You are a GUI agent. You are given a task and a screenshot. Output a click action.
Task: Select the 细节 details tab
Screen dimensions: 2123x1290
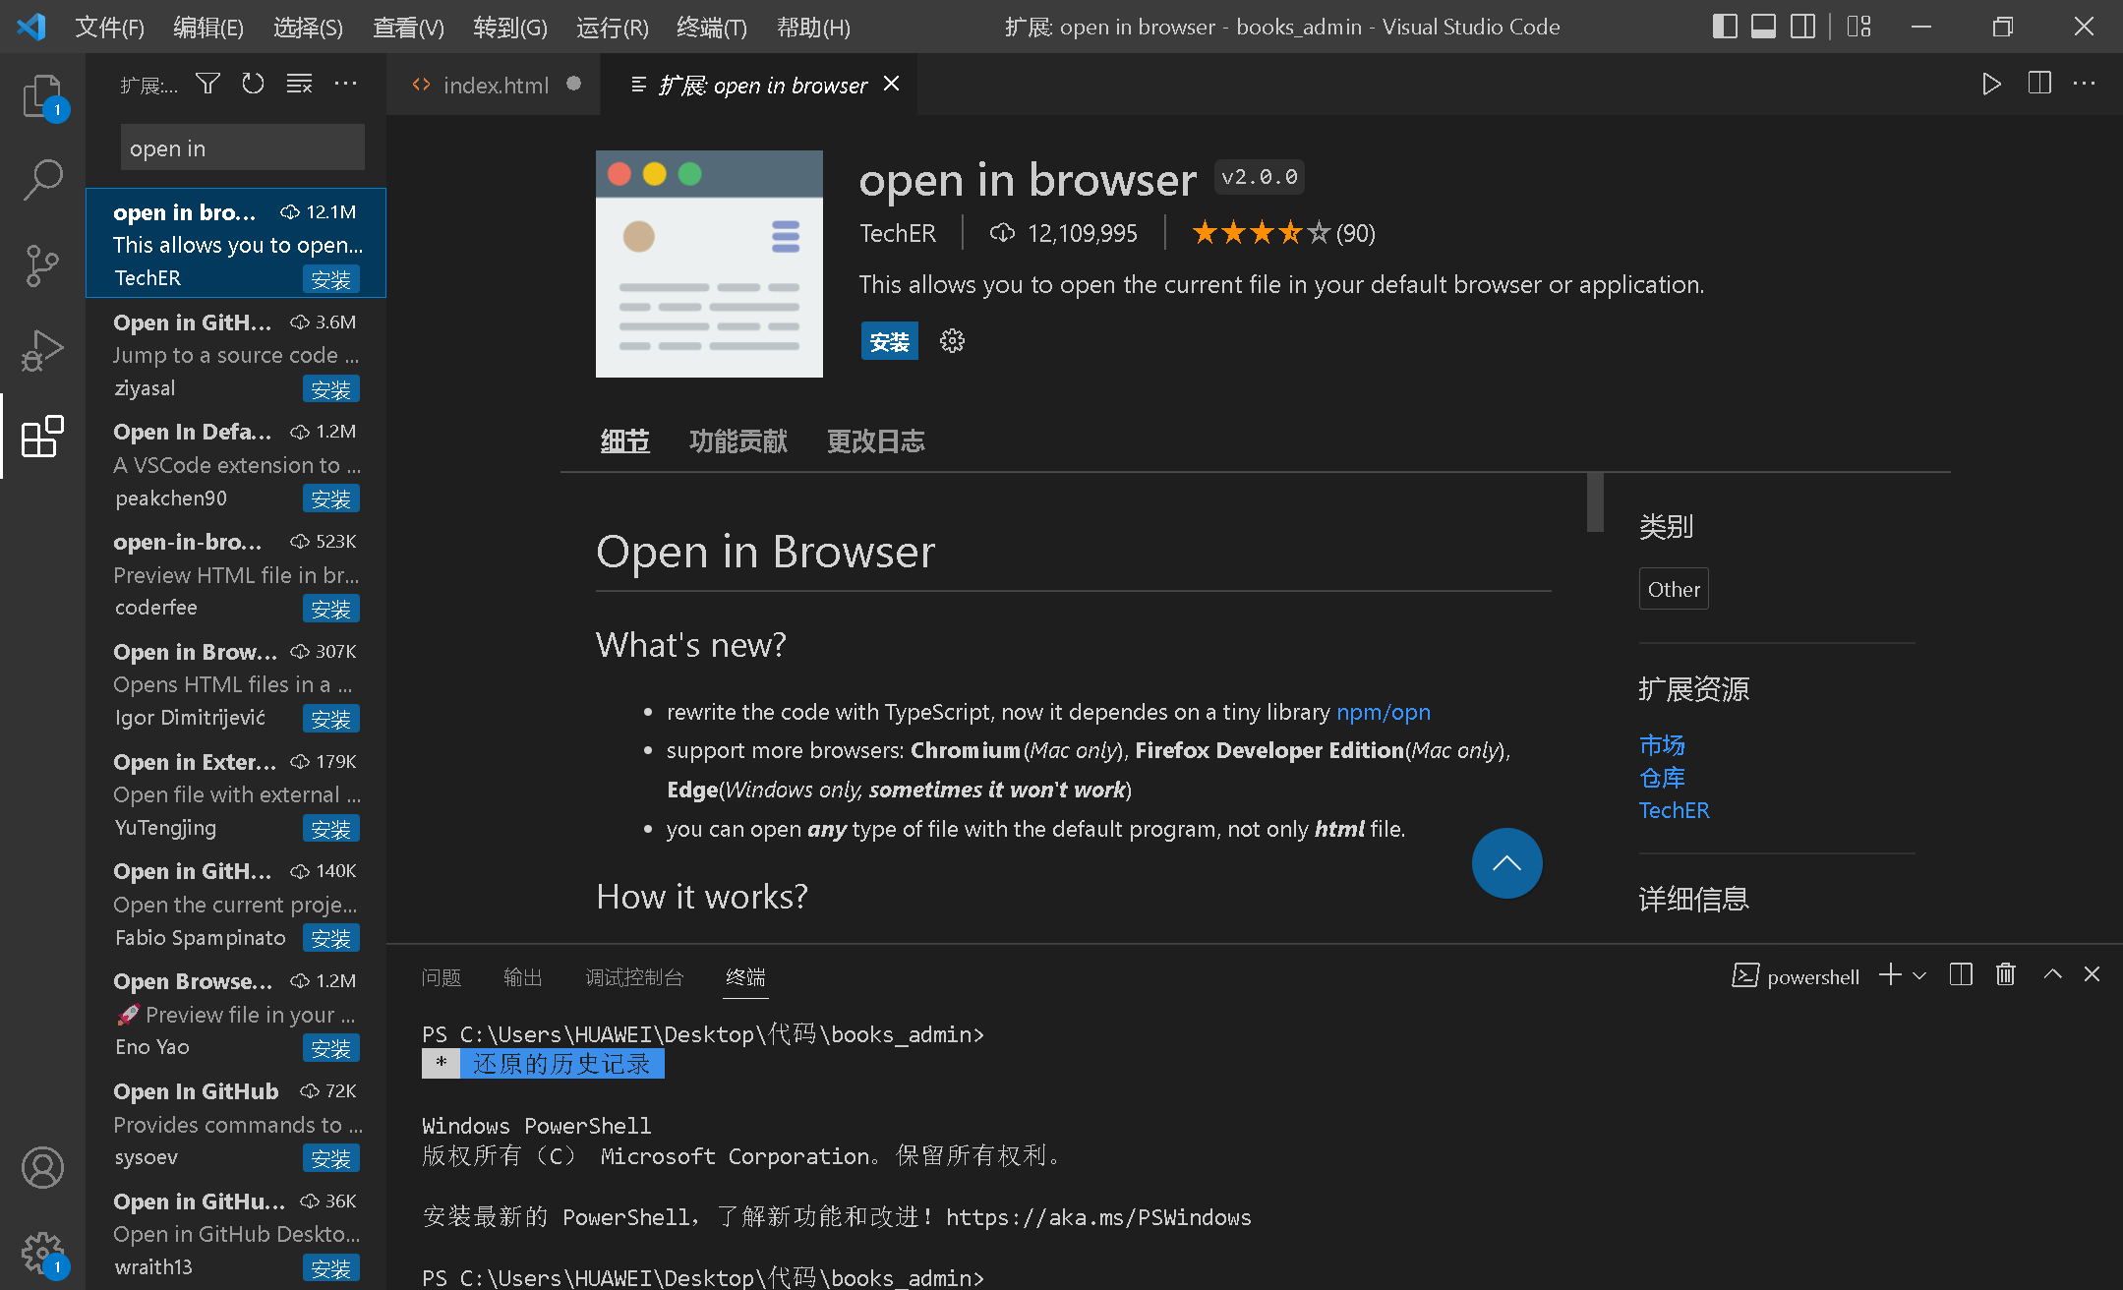(625, 441)
